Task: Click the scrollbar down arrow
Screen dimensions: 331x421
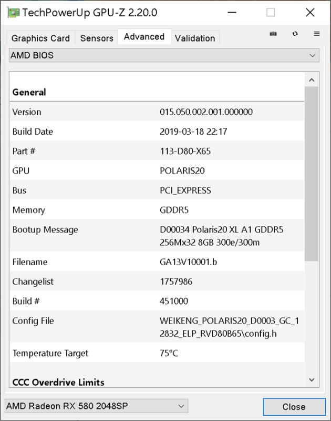Action: [x=312, y=379]
